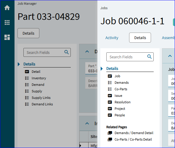Go to Home via house icon
175x148 pixels.
tap(7, 8)
